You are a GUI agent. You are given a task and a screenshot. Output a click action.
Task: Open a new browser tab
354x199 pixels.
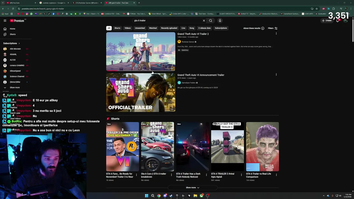[139, 3]
